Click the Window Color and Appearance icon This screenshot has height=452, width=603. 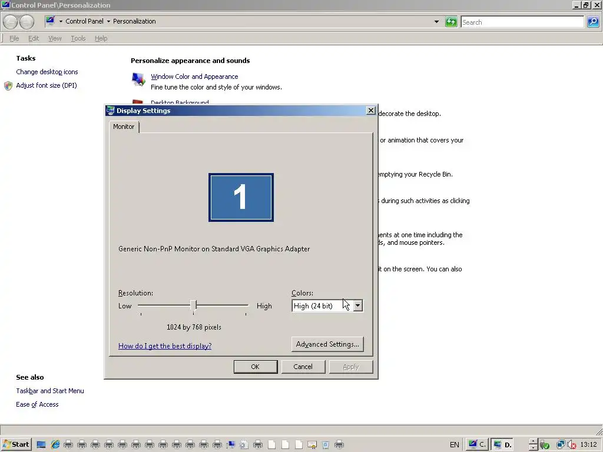138,79
